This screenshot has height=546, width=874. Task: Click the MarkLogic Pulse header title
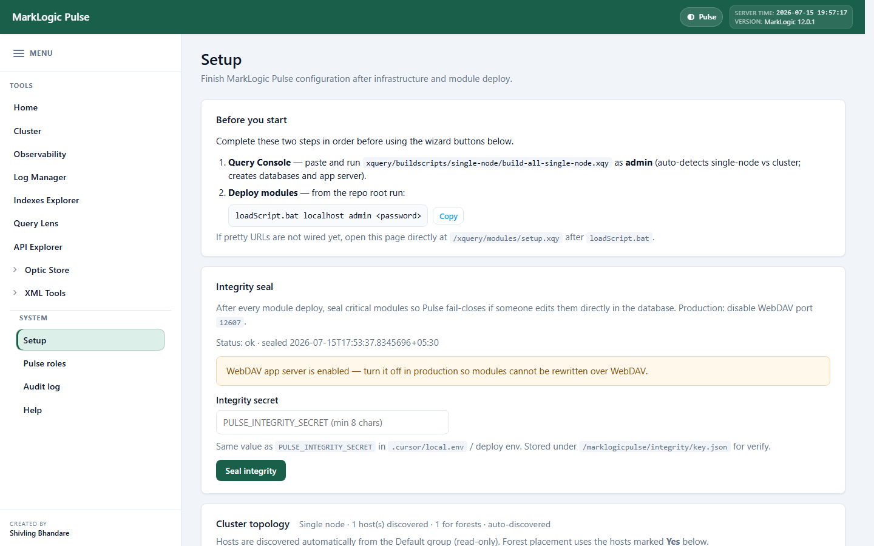pos(51,17)
